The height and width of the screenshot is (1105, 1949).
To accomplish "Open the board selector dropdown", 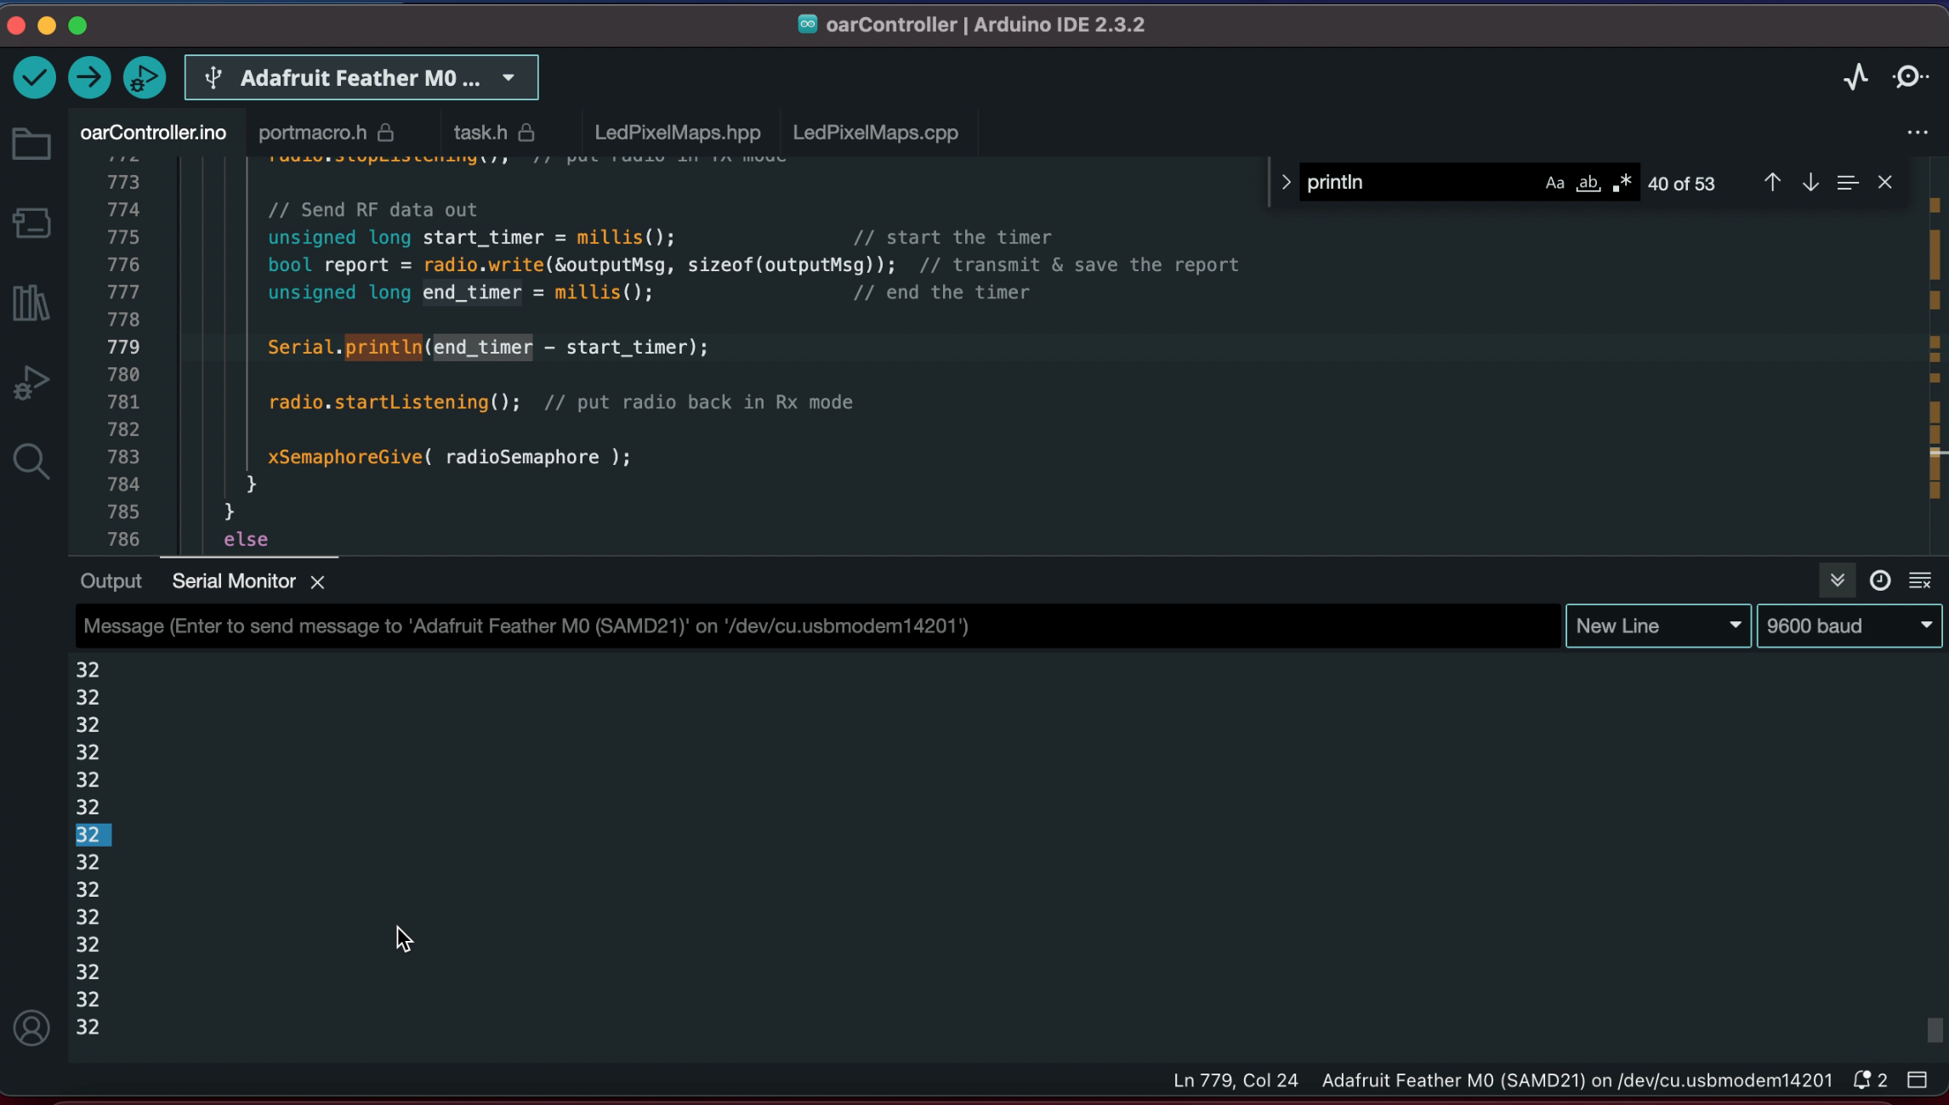I will (361, 77).
